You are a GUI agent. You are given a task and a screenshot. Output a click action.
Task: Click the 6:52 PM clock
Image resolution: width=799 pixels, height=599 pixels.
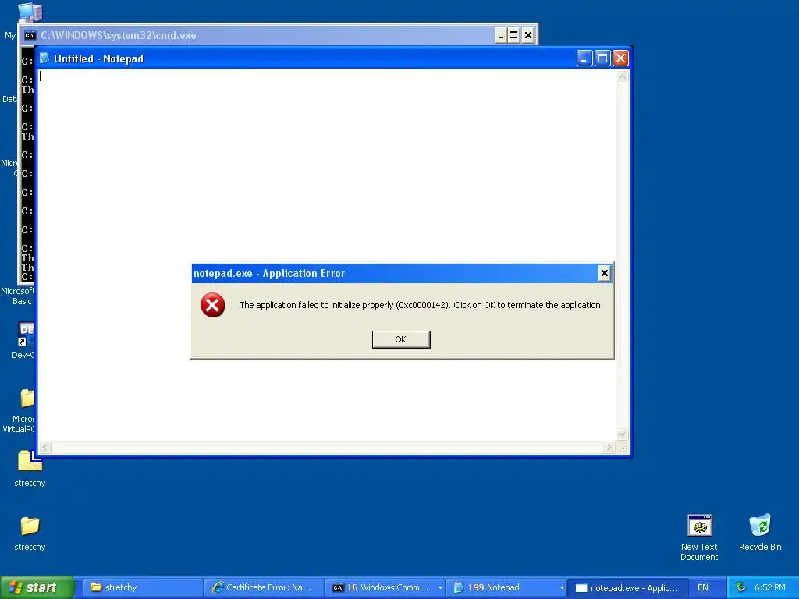770,587
